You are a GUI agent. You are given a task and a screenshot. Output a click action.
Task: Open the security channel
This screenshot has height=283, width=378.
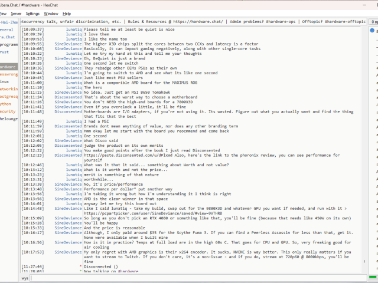click(8, 111)
